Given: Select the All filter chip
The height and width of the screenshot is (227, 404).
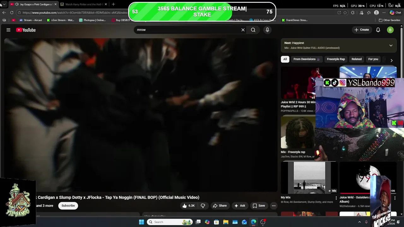Looking at the screenshot, I should (x=285, y=59).
